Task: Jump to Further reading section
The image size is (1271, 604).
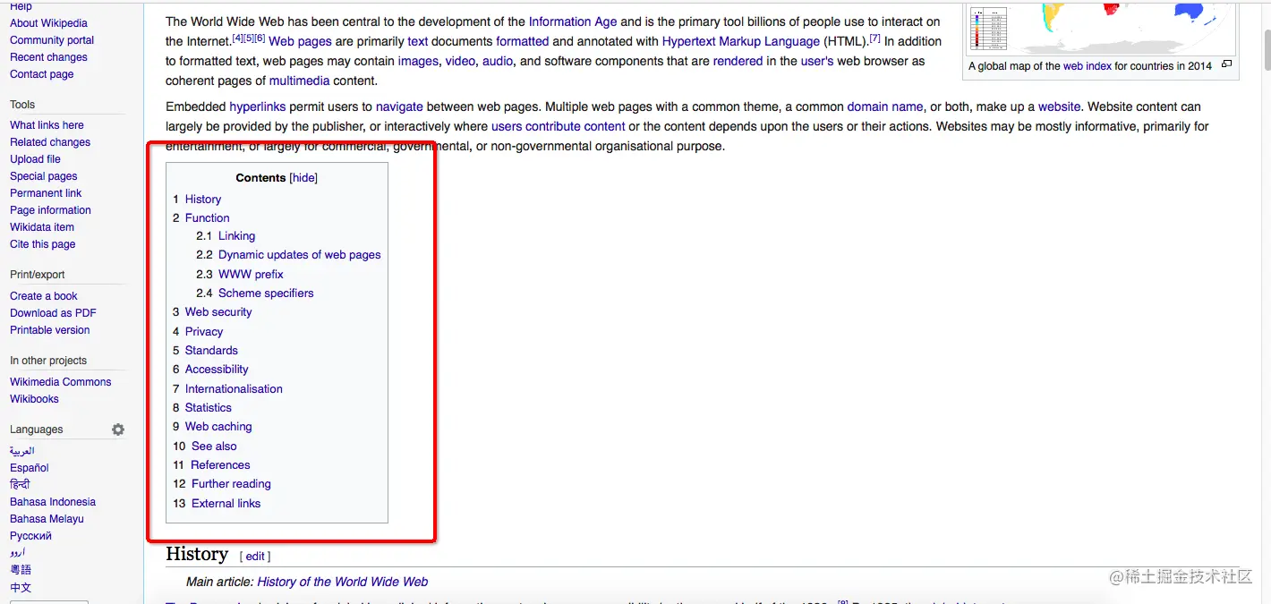Action: click(231, 484)
